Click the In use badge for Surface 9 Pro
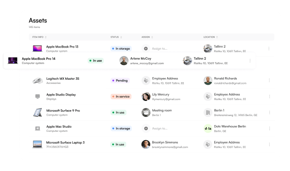The height and width of the screenshot is (171, 290). click(x=118, y=112)
